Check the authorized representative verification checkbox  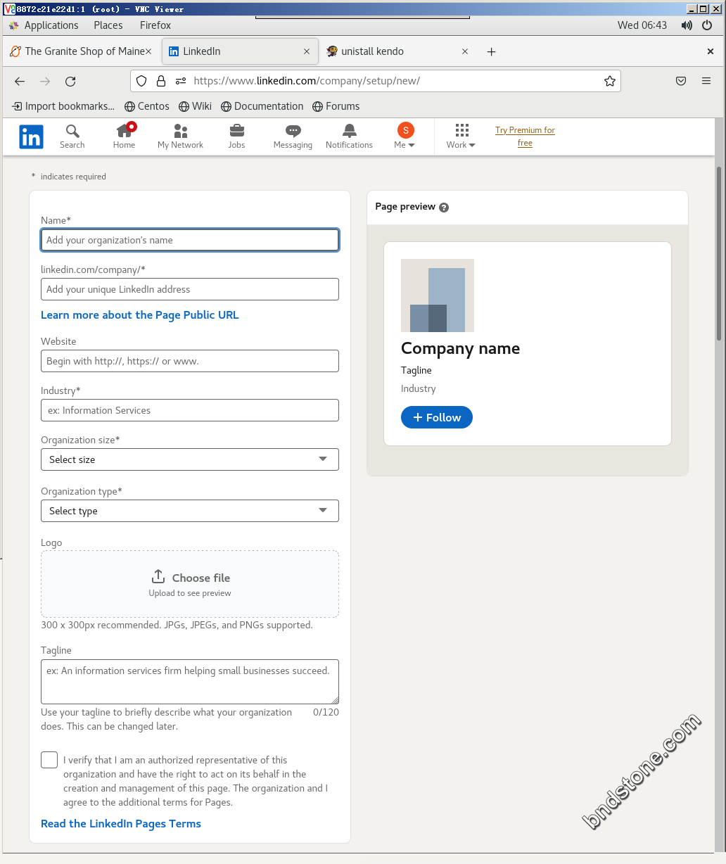click(49, 760)
